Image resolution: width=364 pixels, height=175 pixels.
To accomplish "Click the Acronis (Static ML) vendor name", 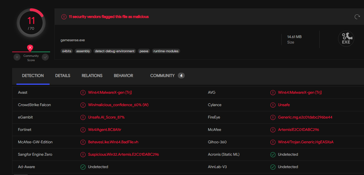I will [x=224, y=155].
